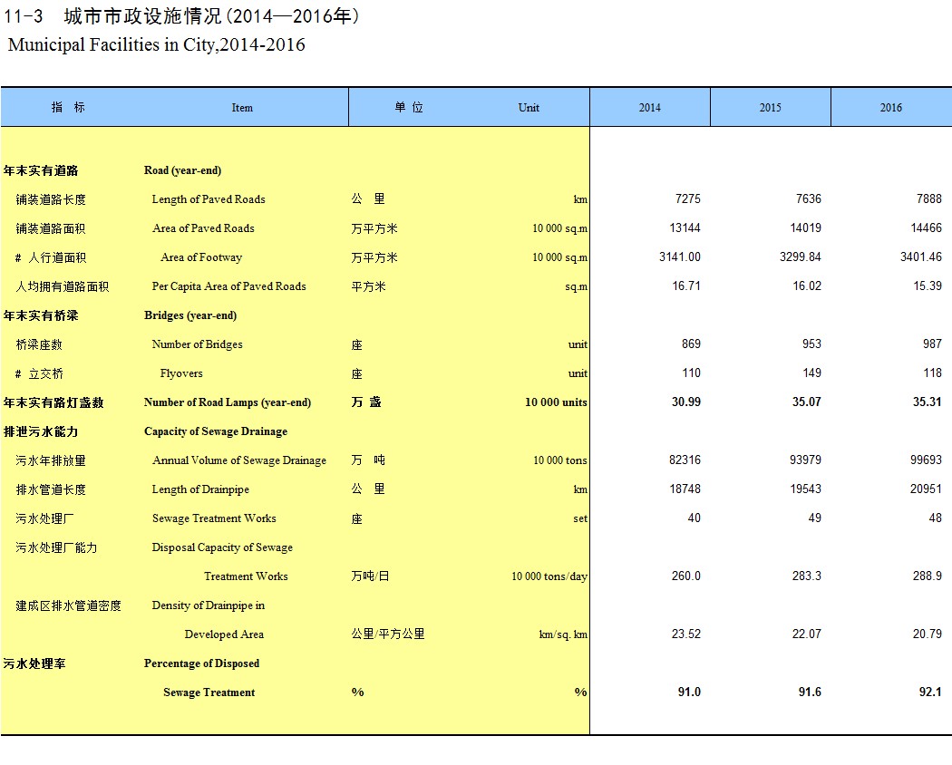
Task: Click 'Capacity of Sewage Drainage' label
Action: click(x=216, y=431)
